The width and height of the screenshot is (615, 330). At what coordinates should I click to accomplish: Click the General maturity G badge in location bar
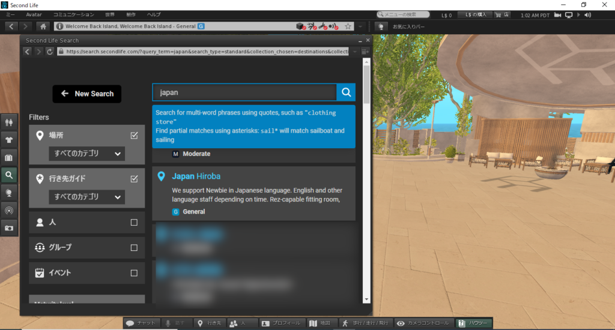click(x=201, y=26)
